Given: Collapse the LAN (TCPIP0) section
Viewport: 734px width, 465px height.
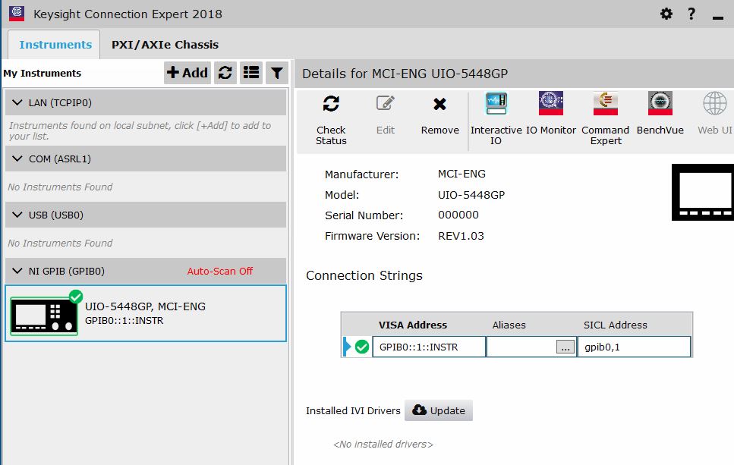Looking at the screenshot, I should (17, 102).
